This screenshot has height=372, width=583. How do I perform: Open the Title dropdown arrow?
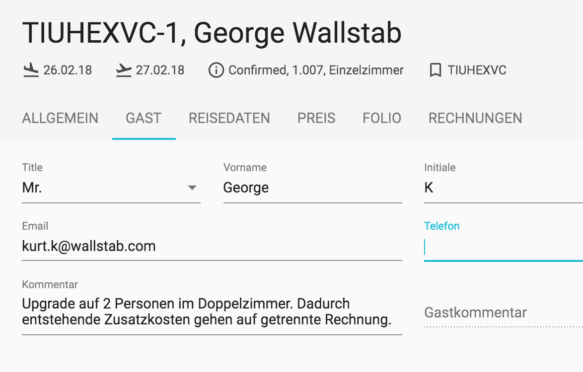(x=192, y=188)
